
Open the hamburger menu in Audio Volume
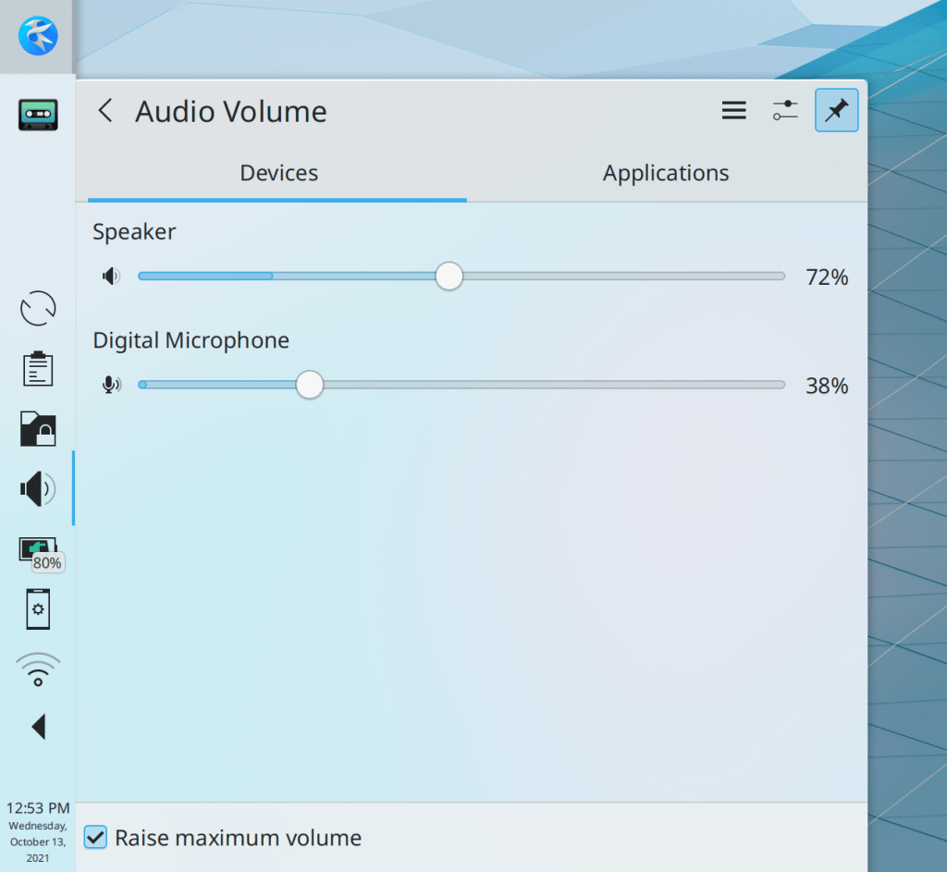click(x=733, y=111)
